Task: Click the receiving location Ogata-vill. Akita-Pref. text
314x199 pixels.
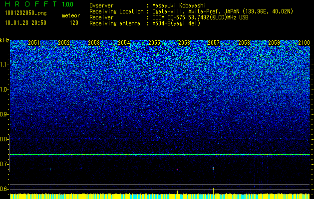Action: pyautogui.click(x=187, y=11)
